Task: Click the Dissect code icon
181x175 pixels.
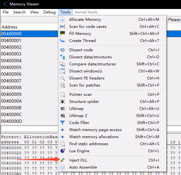Action: pyautogui.click(x=62, y=50)
